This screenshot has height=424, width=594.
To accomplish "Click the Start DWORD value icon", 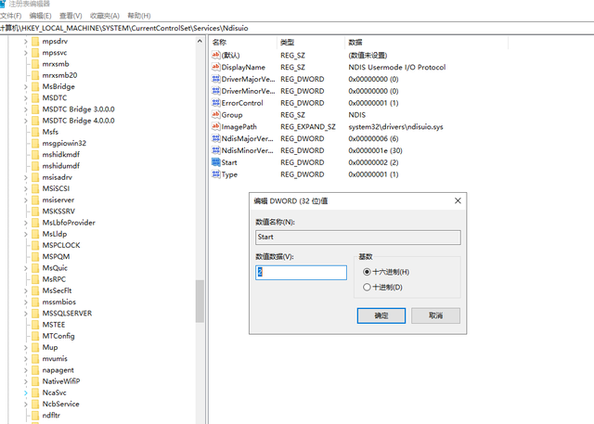I will tap(215, 162).
